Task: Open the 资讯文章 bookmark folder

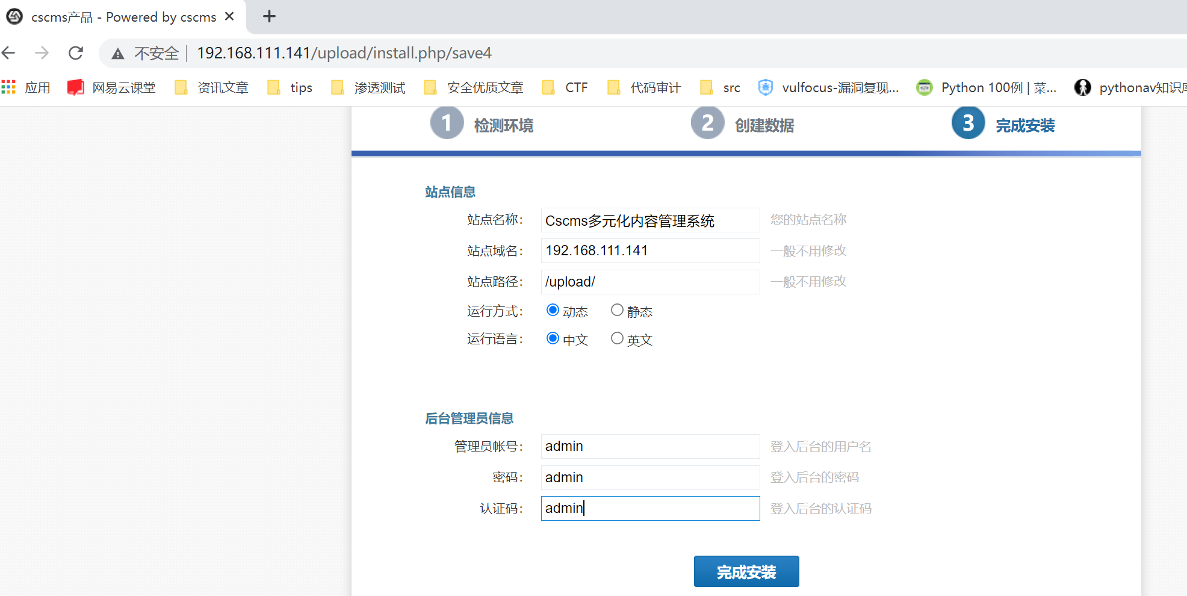Action: [211, 87]
